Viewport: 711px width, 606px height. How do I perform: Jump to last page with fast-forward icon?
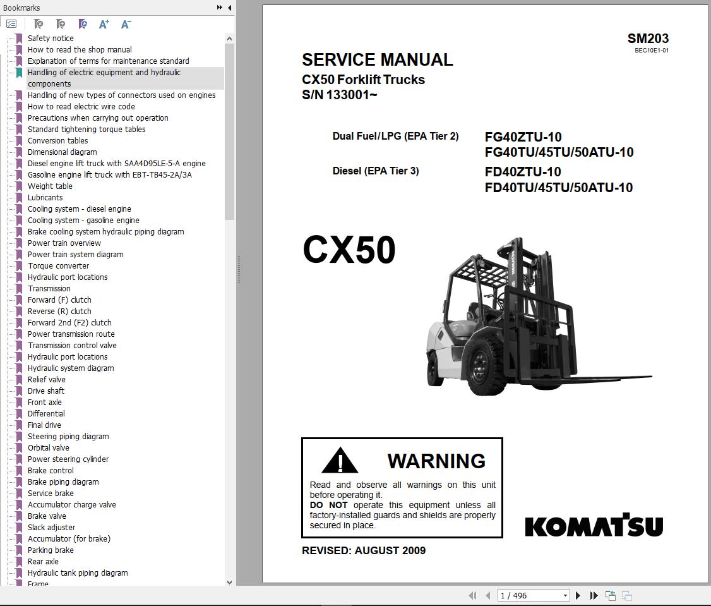[x=594, y=595]
